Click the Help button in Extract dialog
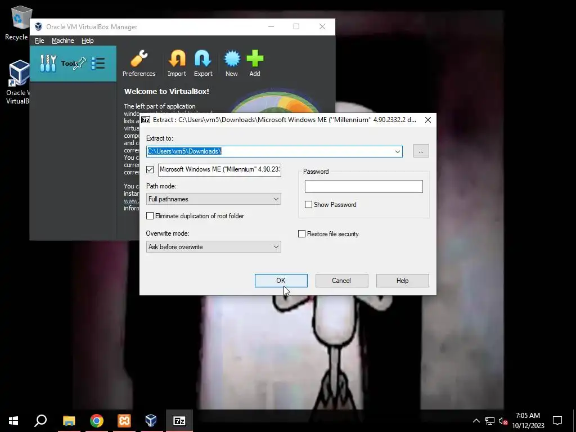This screenshot has width=576, height=432. (x=402, y=281)
